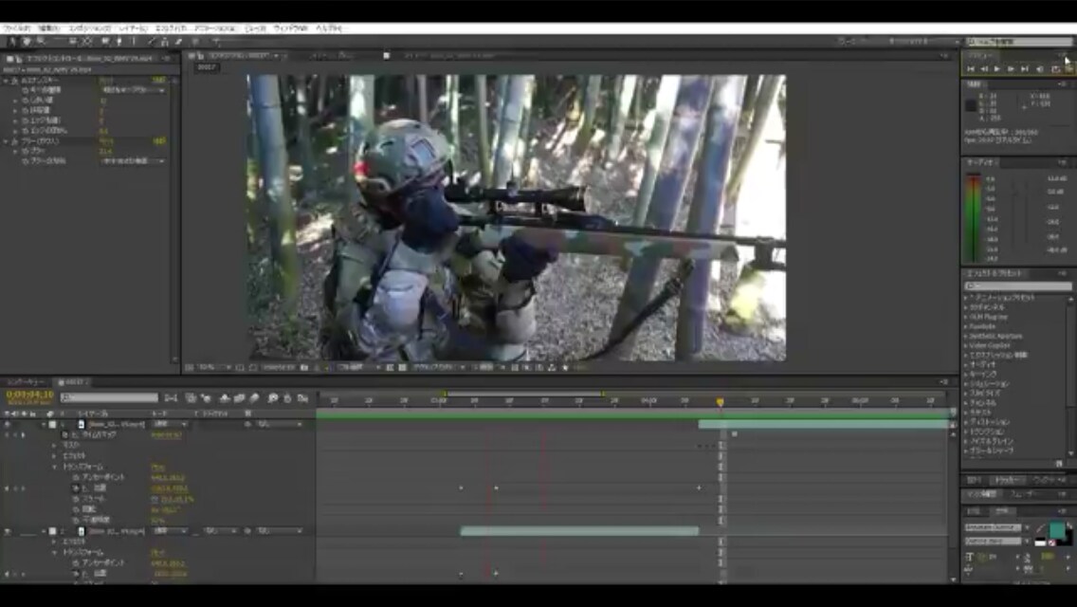Open コンポジション menu
The height and width of the screenshot is (607, 1077).
pyautogui.click(x=89, y=28)
